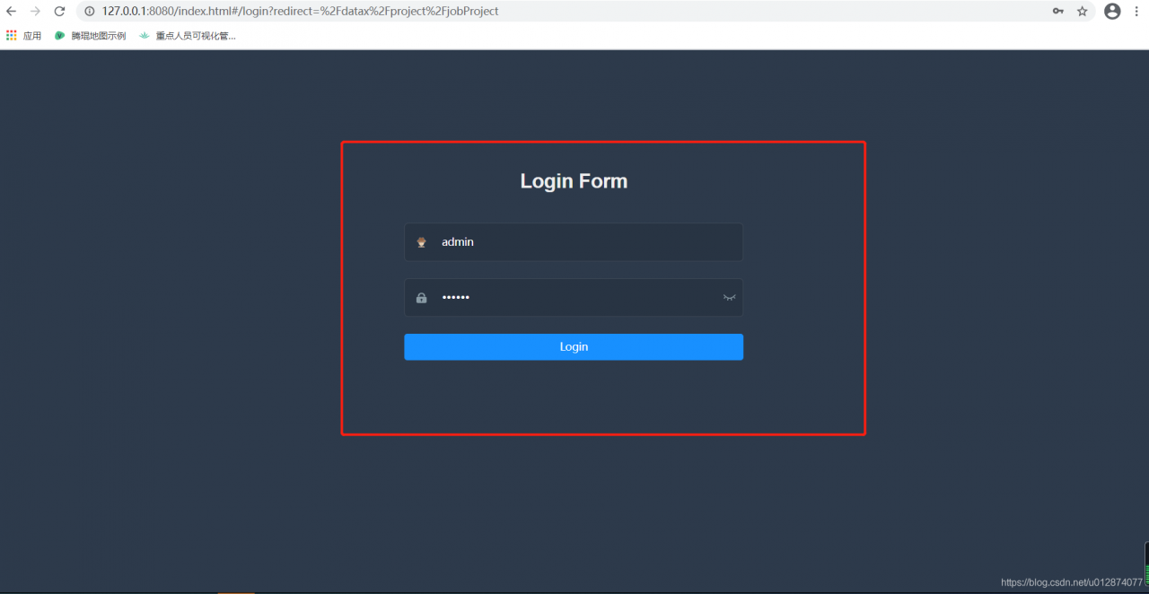The image size is (1149, 594).
Task: Click the browser back arrow
Action: tap(12, 12)
